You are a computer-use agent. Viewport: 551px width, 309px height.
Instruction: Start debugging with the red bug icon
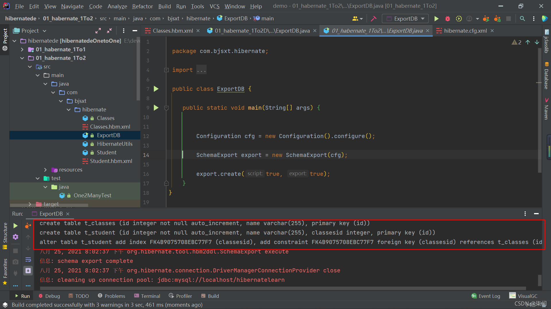pos(447,19)
